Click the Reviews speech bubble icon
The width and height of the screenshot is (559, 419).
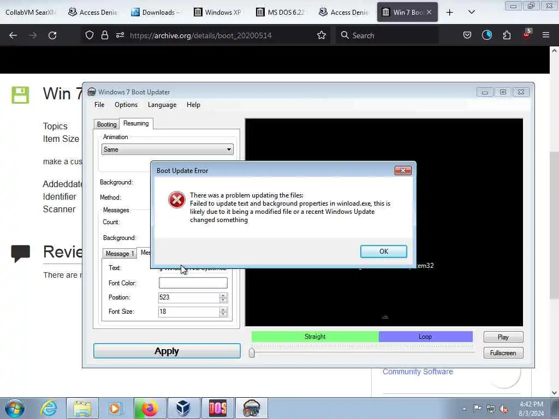20,253
